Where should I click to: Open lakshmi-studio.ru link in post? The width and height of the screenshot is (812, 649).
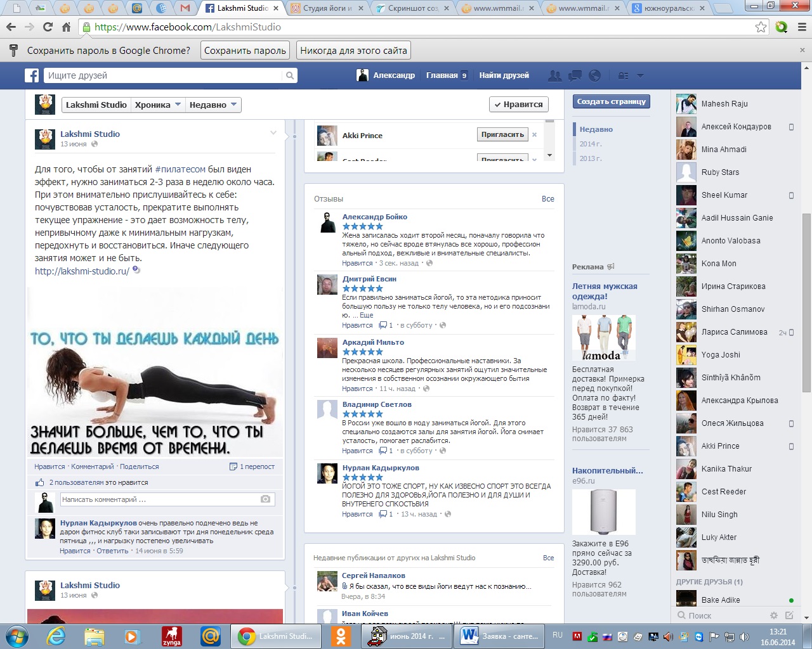tap(82, 271)
